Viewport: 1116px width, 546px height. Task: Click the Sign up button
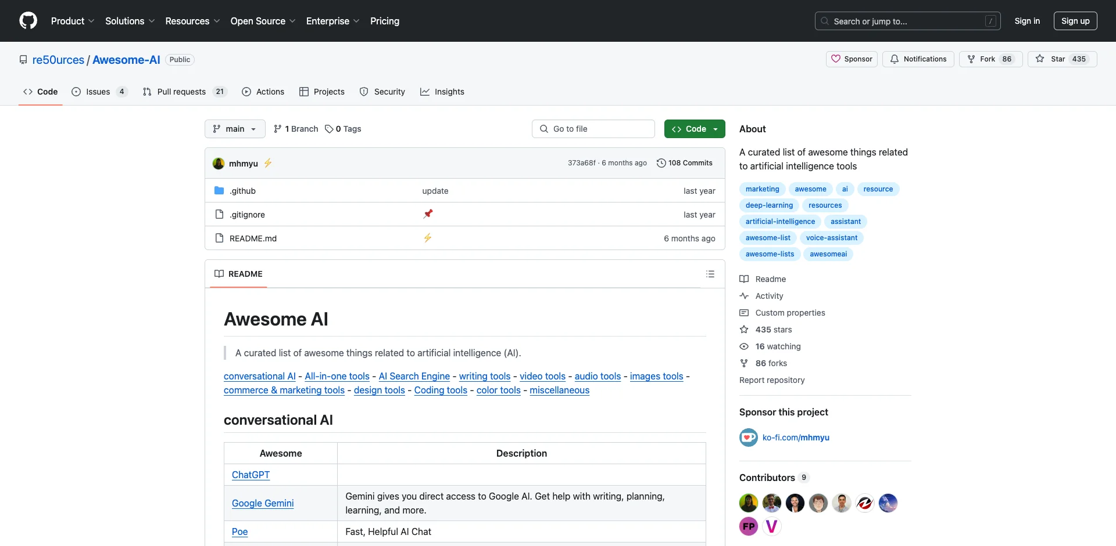coord(1075,21)
